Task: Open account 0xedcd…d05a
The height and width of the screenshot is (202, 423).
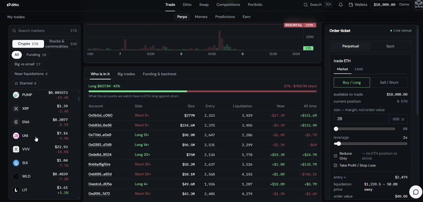Action: [100, 184]
